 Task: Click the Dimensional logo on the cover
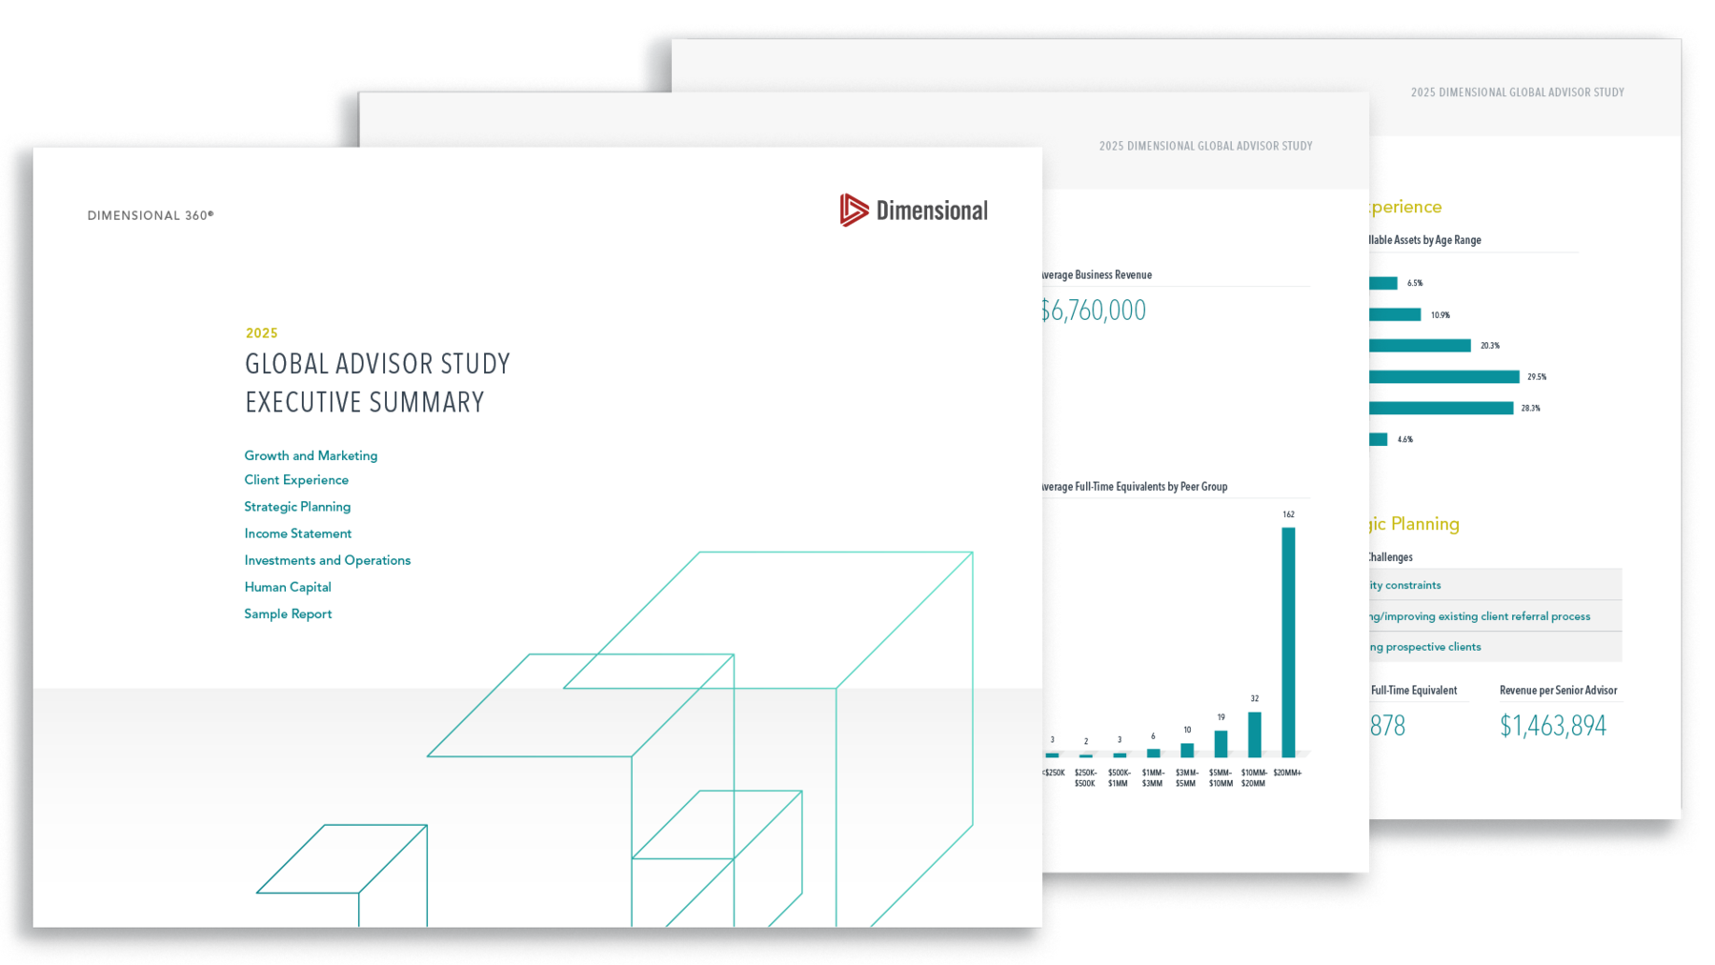[x=914, y=211]
